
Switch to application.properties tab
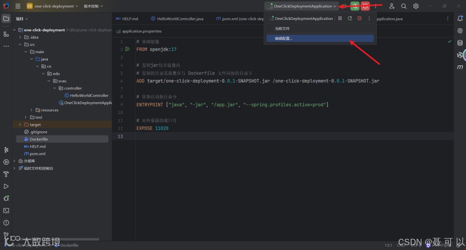139,31
